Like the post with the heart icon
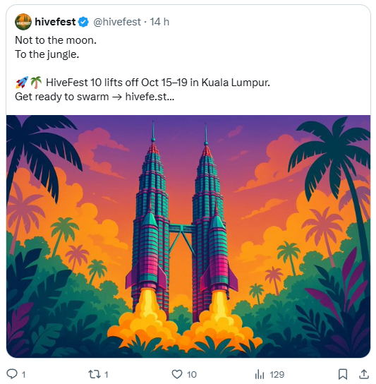 click(x=177, y=374)
